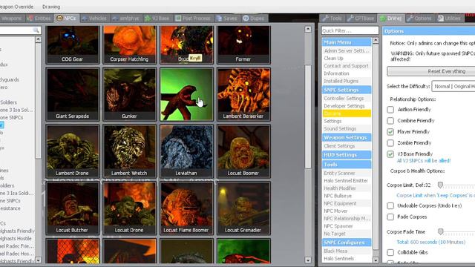Switch to the Entities tab
475x267 pixels.
39,18
